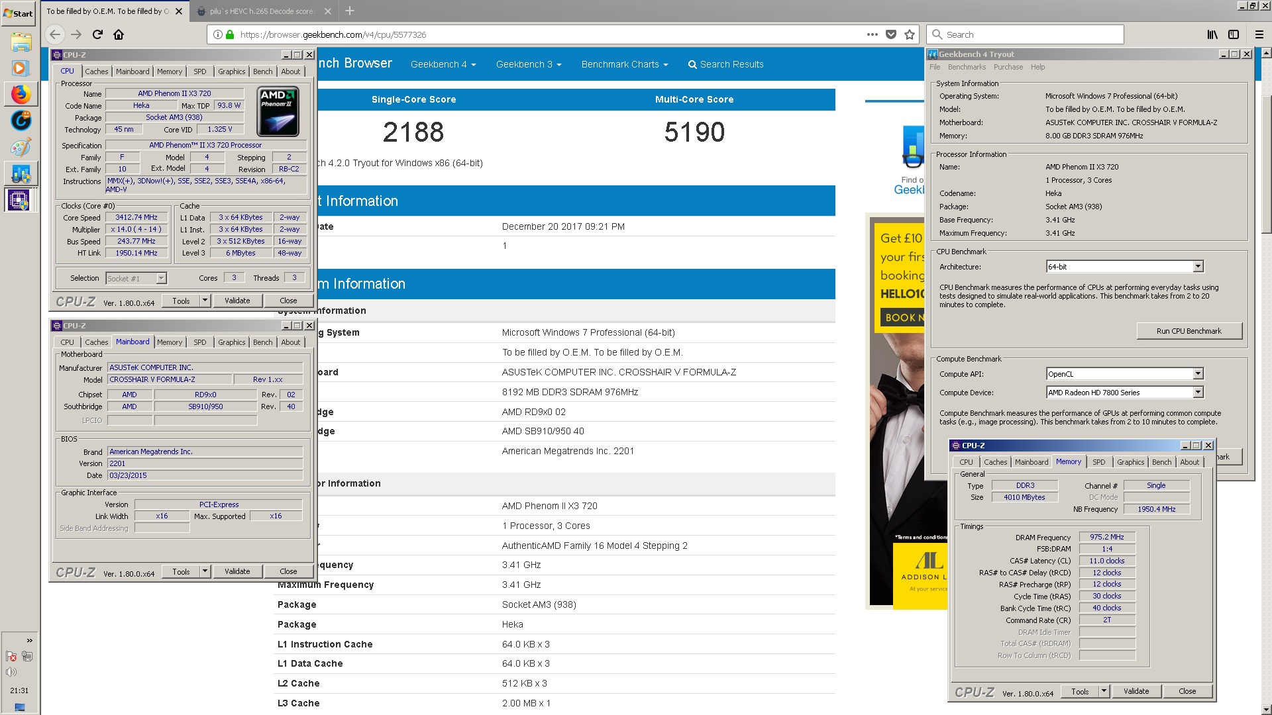Screen dimensions: 1272x715
Task: Click the 'AMD Radeon HD 7800 Series' device text
Action: 1094,393
